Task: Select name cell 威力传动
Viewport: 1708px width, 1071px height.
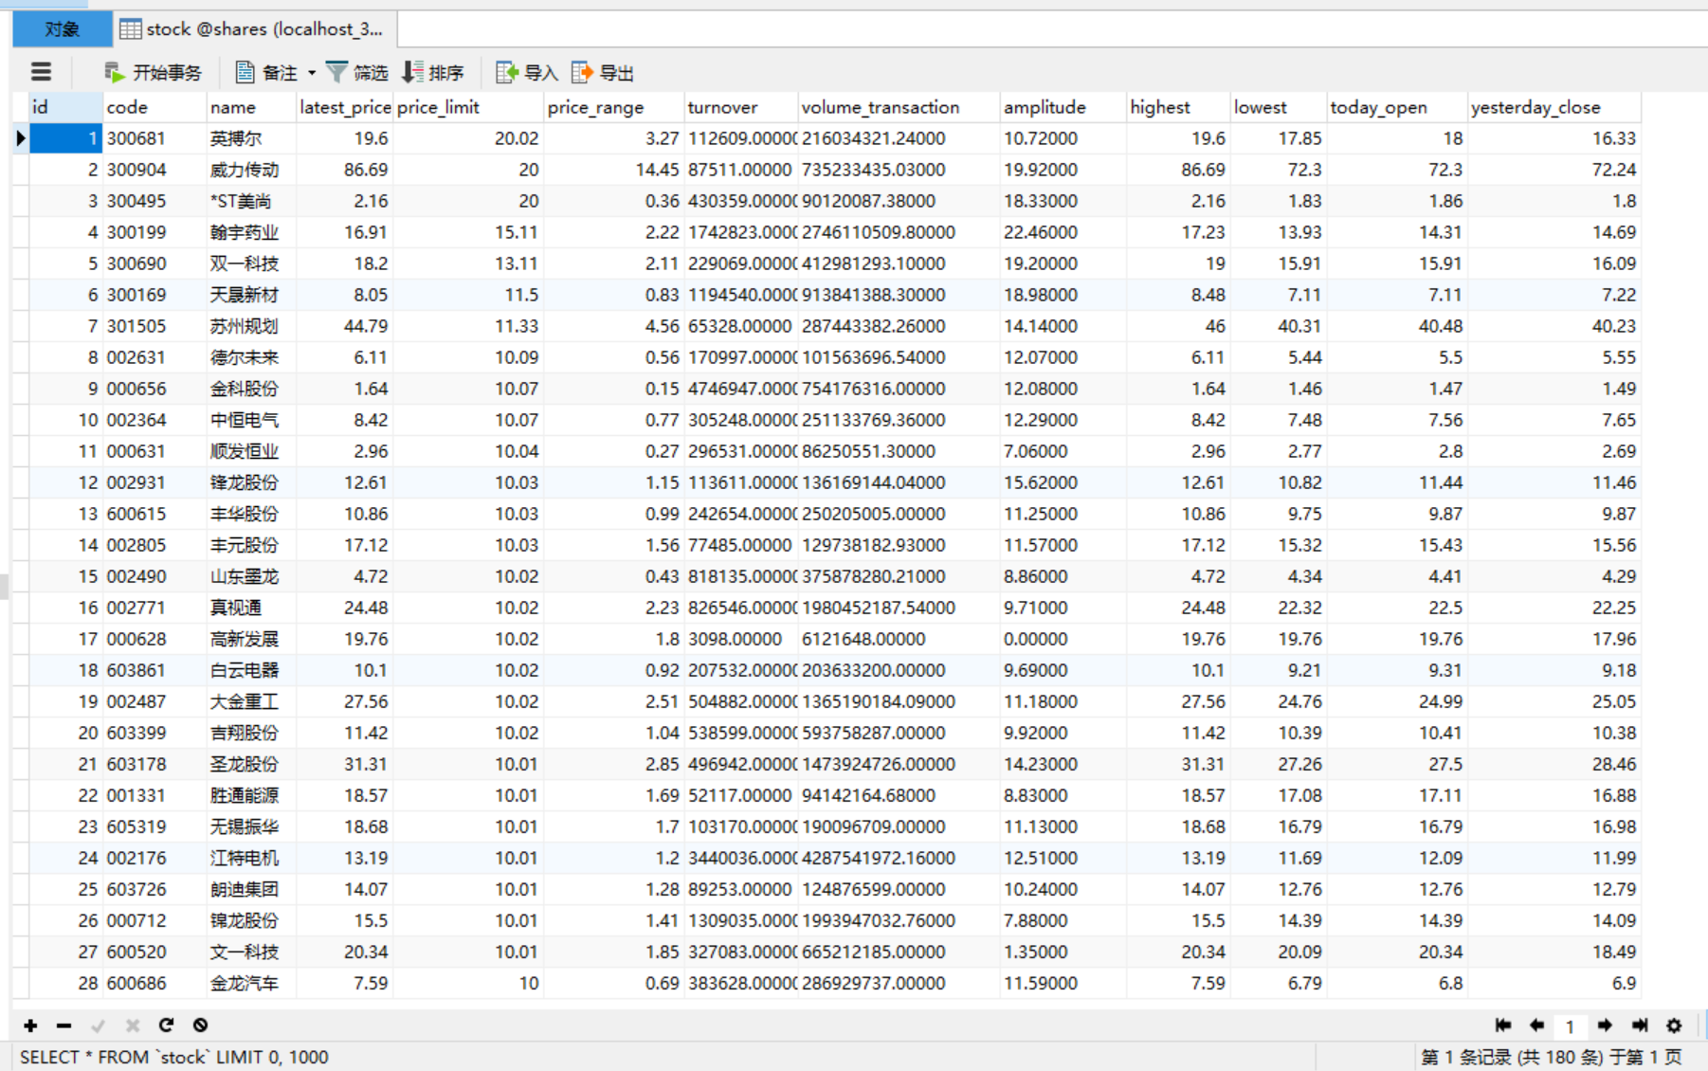Action: click(x=251, y=170)
